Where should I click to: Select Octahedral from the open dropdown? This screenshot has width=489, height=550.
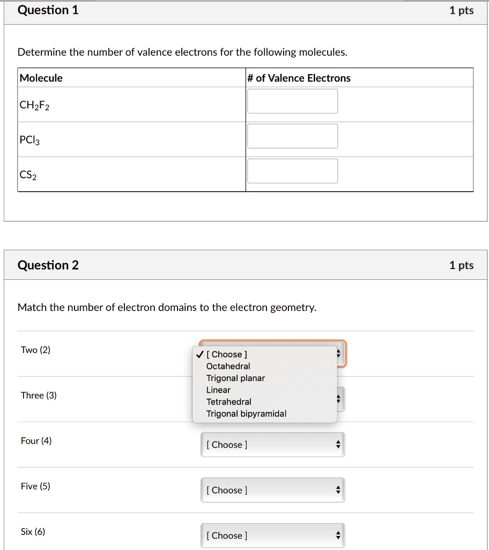coord(228,366)
